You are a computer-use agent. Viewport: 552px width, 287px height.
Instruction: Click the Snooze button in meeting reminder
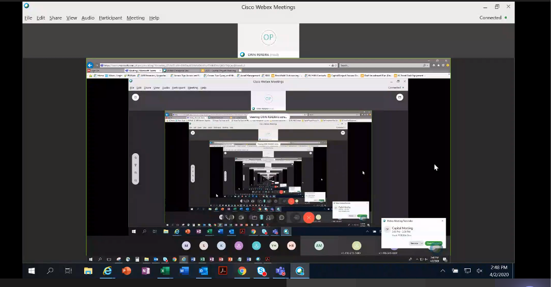tap(414, 243)
